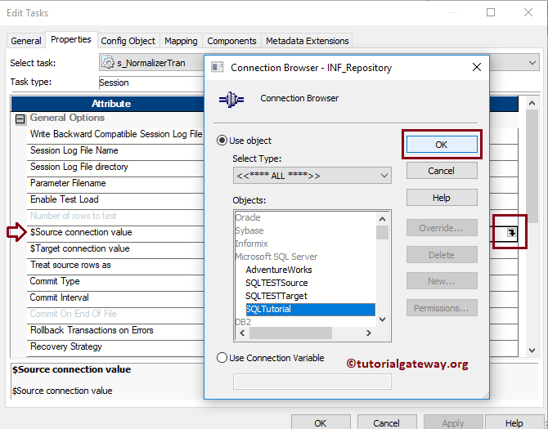The width and height of the screenshot is (548, 429).
Task: Go to the Components tab
Action: [231, 41]
